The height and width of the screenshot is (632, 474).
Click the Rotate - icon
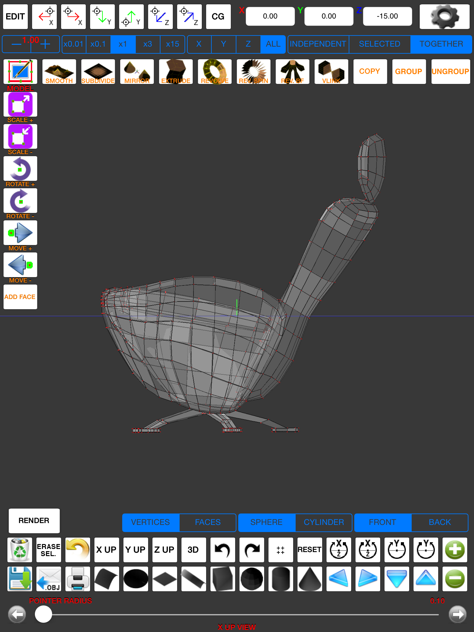coord(20,201)
